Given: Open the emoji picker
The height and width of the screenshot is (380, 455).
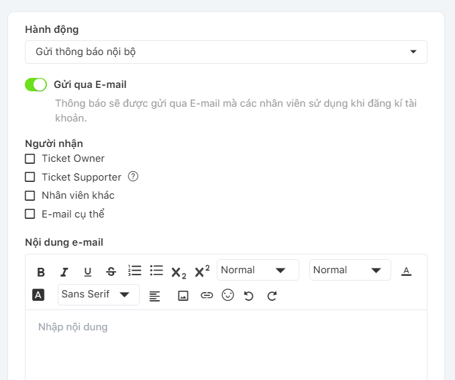Looking at the screenshot, I should pos(227,295).
